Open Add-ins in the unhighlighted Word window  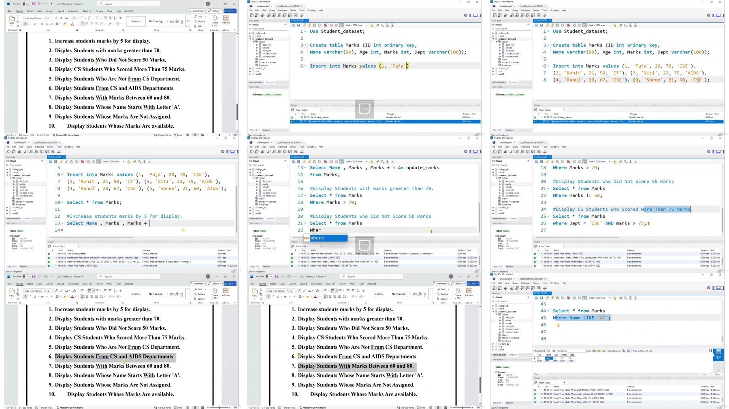pyautogui.click(x=226, y=20)
